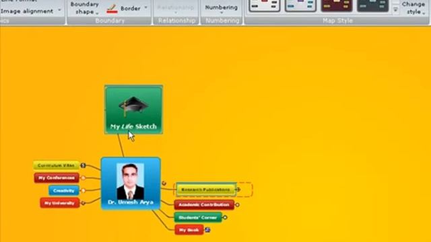Open the Change style menu
This screenshot has height=242, width=431.
click(x=413, y=8)
